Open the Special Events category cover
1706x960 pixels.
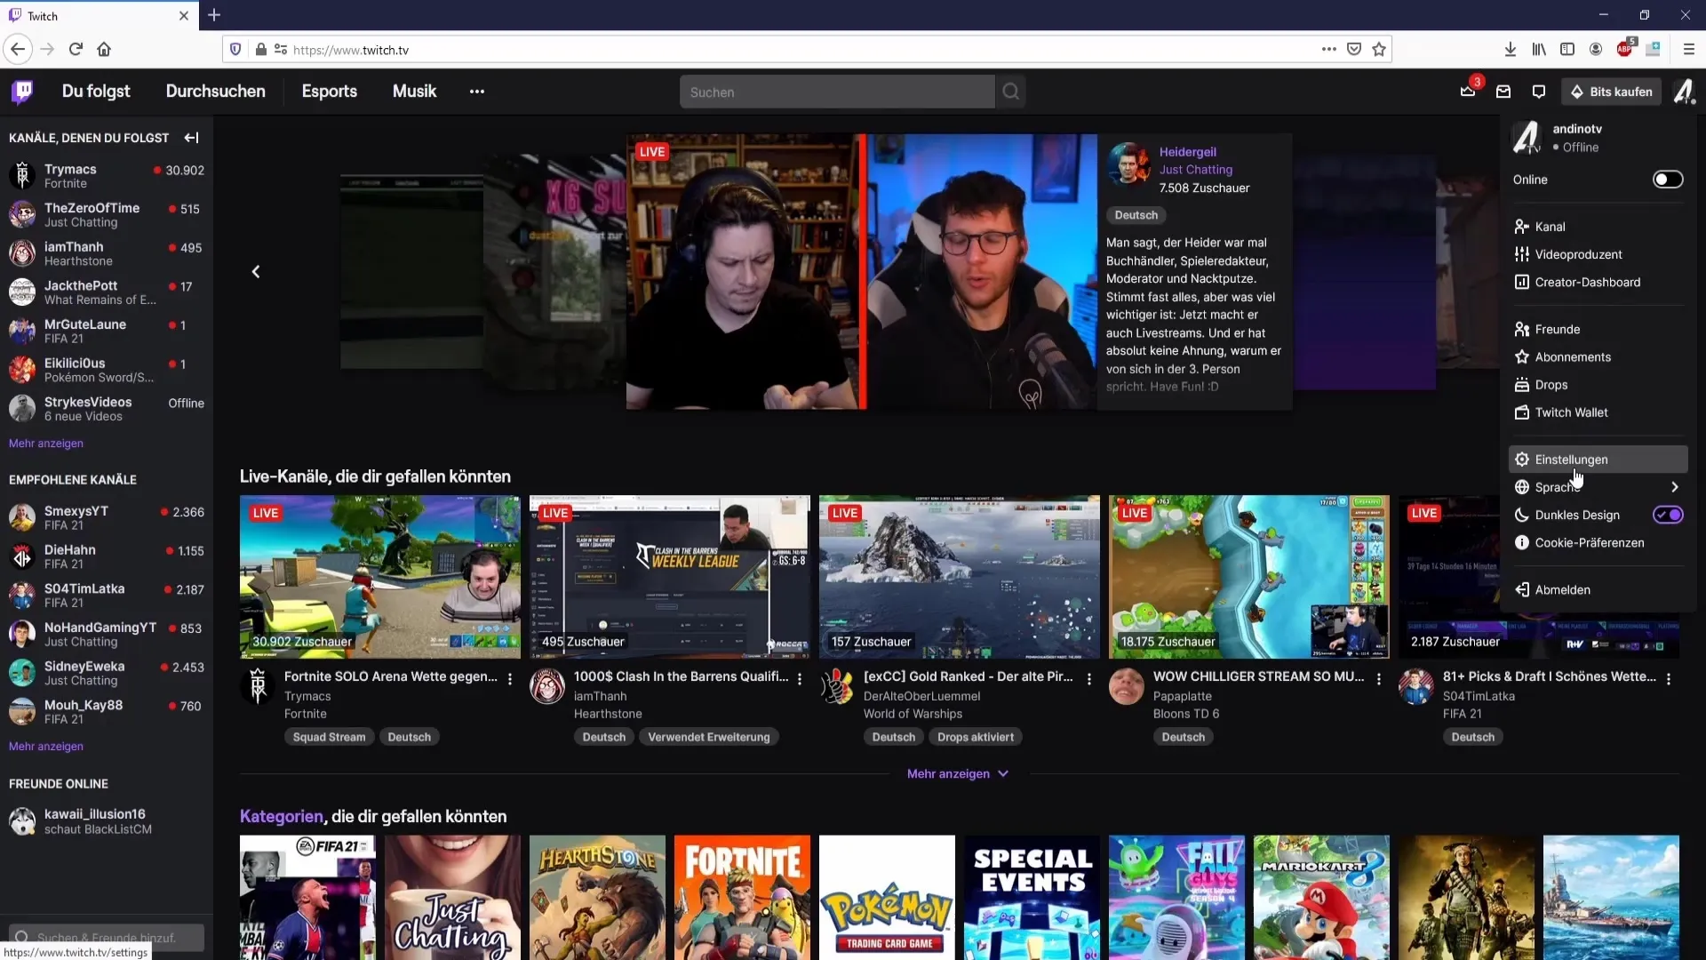coord(1032,897)
